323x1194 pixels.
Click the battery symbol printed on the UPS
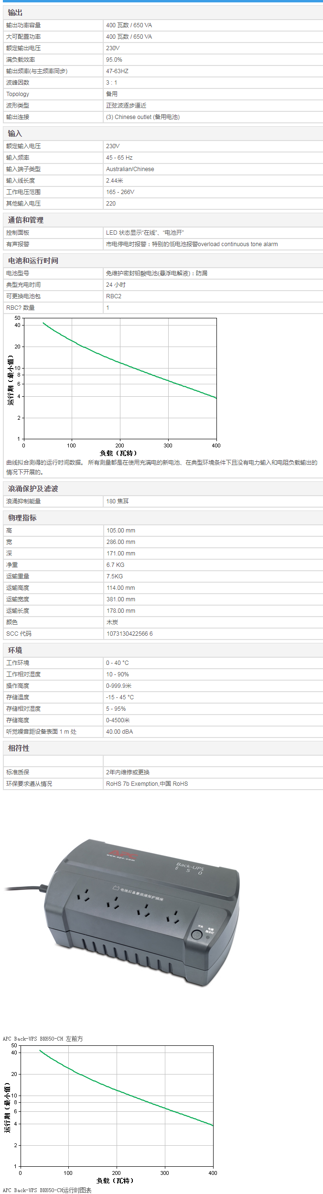point(115,888)
